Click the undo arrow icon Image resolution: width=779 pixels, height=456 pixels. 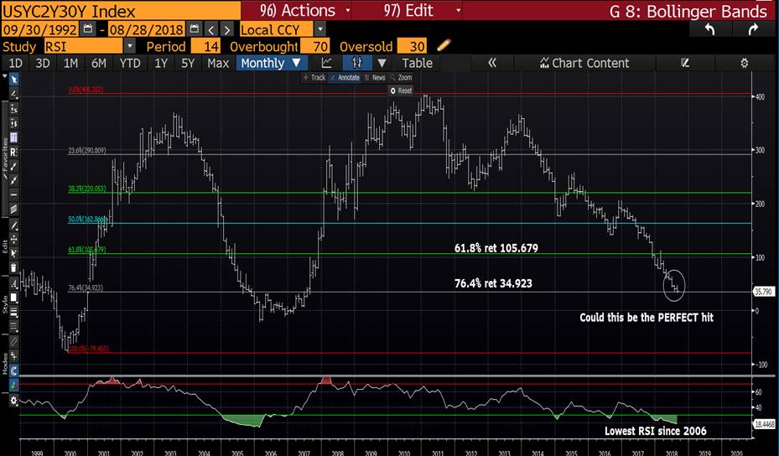pos(710,29)
